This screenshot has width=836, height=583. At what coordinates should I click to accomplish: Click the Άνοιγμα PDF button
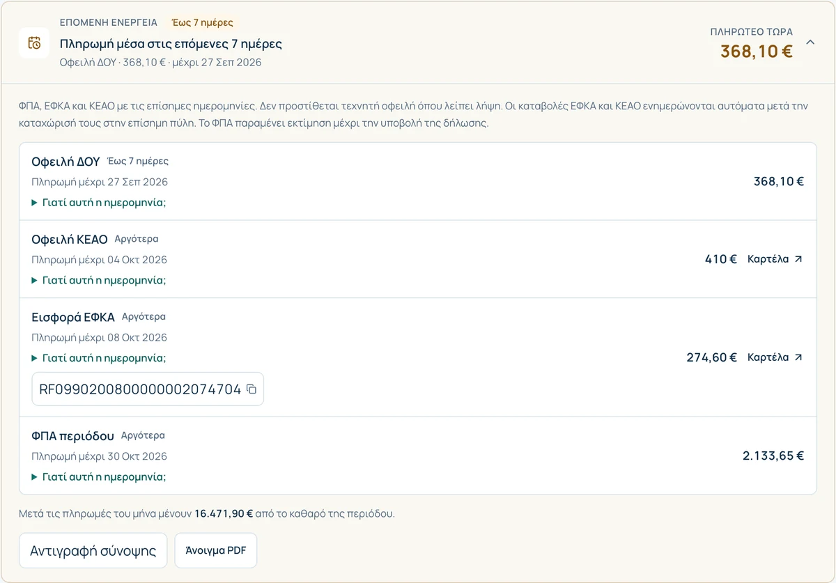coord(216,551)
